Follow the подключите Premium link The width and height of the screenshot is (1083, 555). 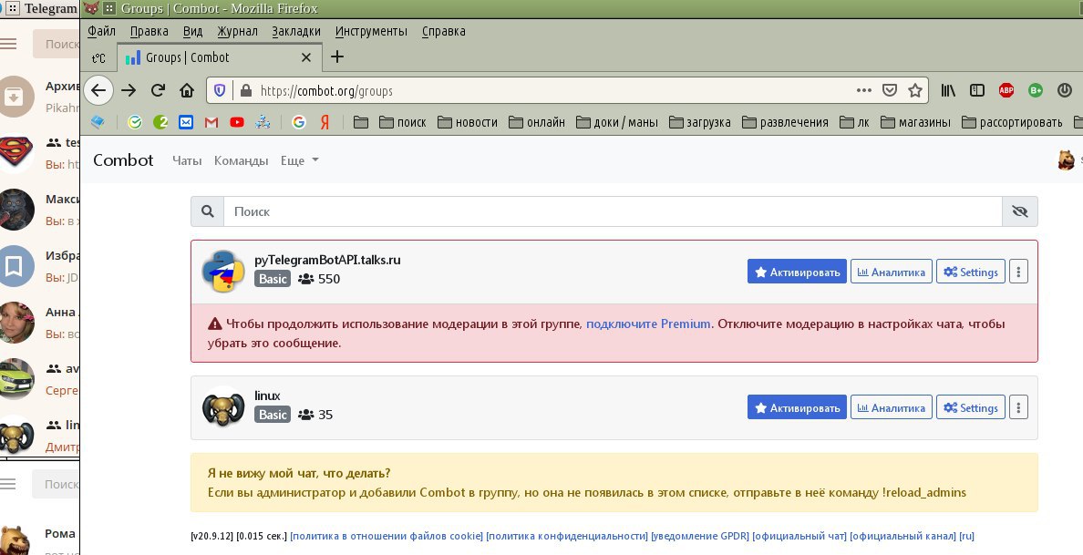coord(648,324)
